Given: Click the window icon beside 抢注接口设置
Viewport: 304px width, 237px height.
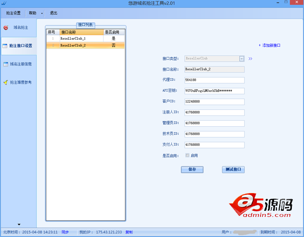Looking at the screenshot, I should pyautogui.click(x=5, y=46).
